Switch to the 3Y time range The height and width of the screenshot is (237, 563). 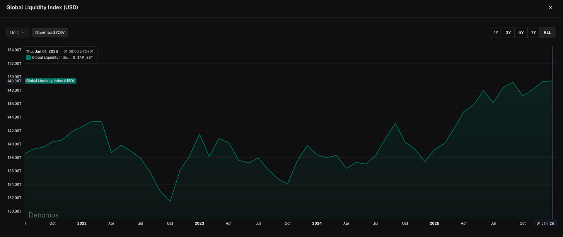508,32
